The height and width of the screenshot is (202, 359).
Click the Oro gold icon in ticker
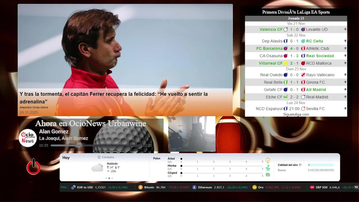[255, 187]
